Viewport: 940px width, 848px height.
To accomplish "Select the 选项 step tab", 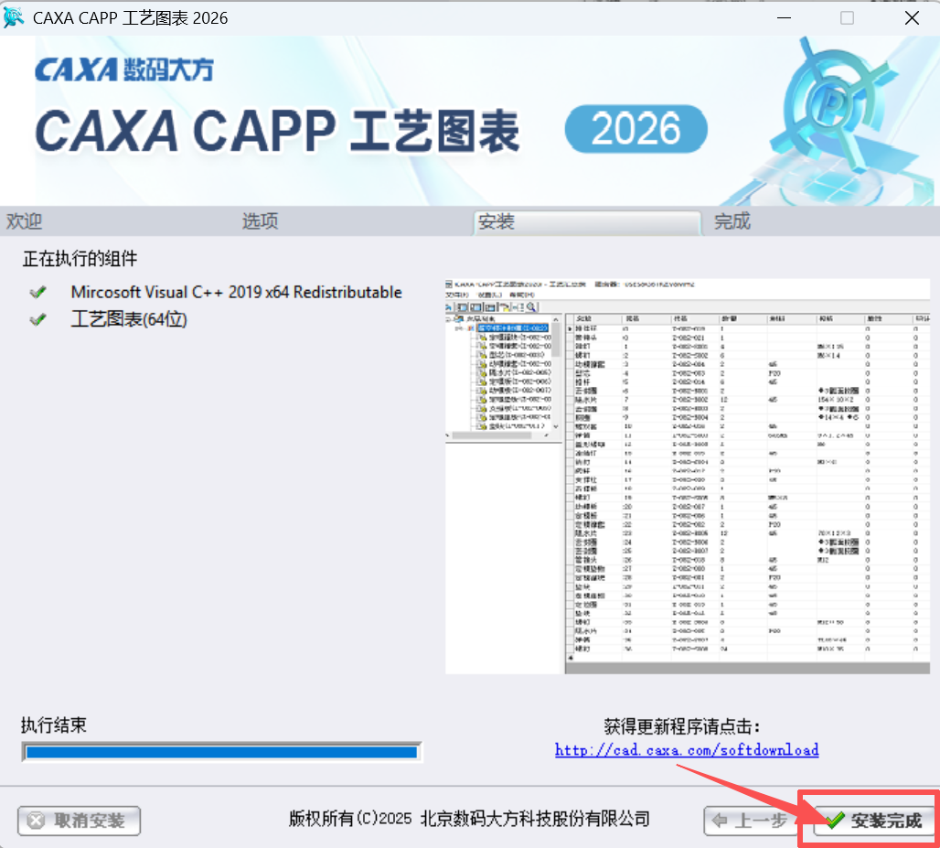I will pyautogui.click(x=261, y=221).
